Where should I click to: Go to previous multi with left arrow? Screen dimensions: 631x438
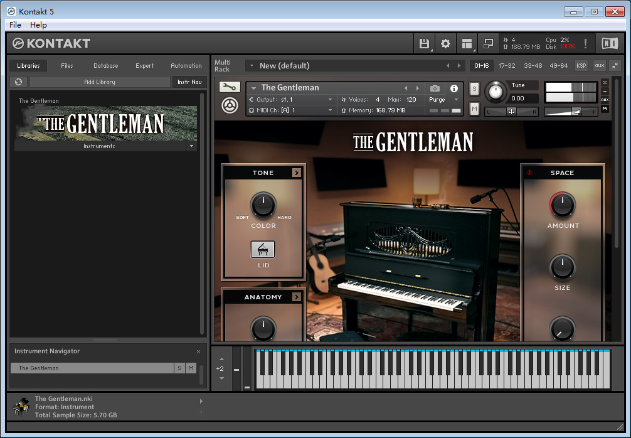tap(448, 66)
